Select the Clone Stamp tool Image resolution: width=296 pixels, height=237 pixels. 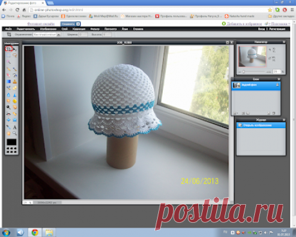(15, 82)
